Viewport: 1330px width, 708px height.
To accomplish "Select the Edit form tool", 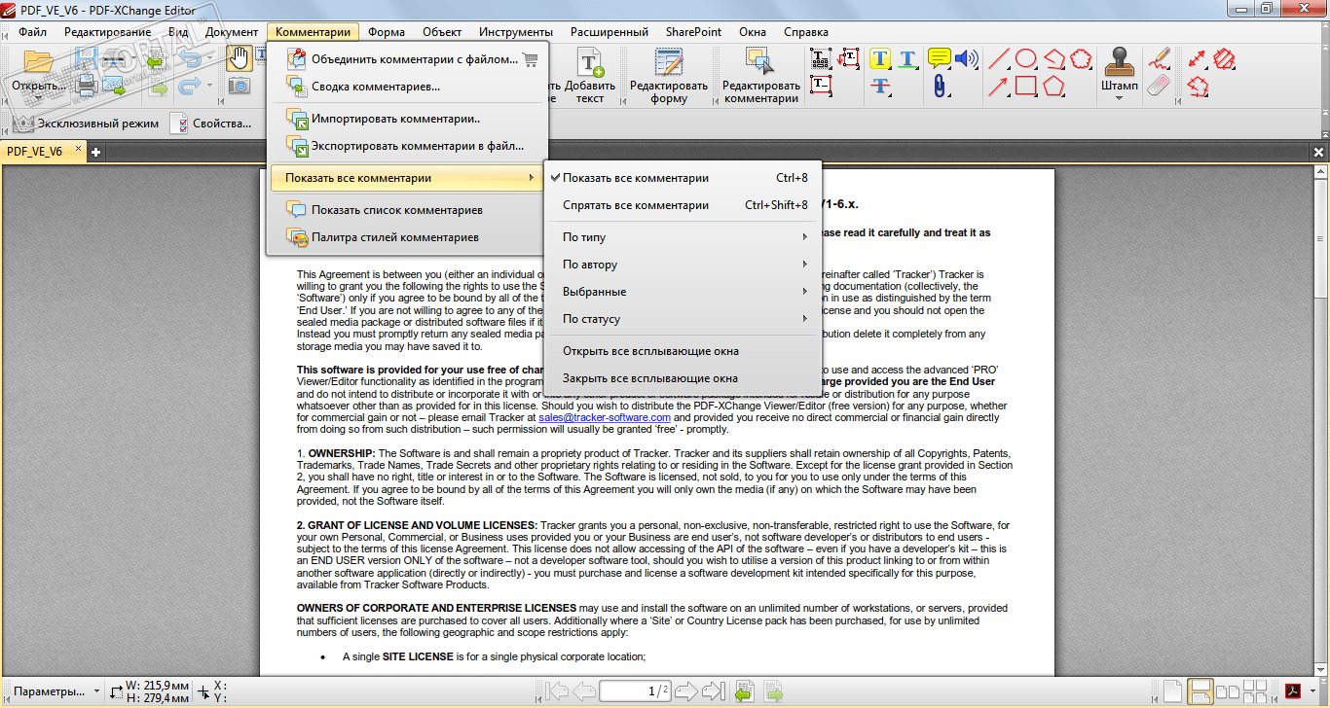I will click(669, 76).
